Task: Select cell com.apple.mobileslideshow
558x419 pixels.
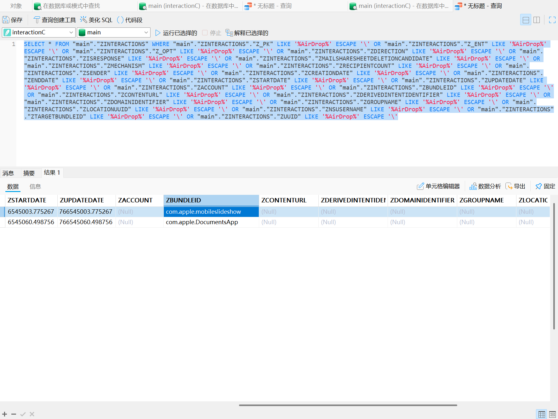Action: click(x=211, y=212)
